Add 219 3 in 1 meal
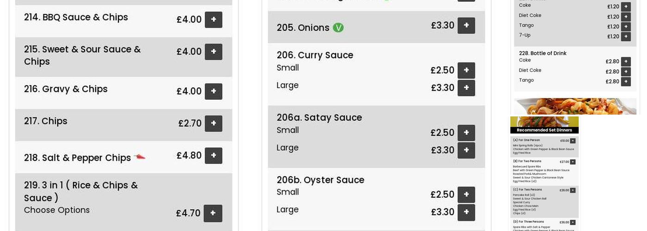The width and height of the screenshot is (647, 231). (x=213, y=213)
